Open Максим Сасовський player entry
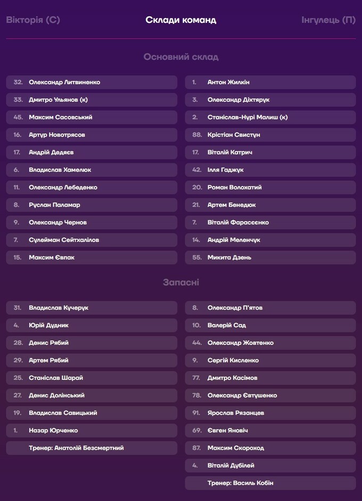362x501 pixels. (x=92, y=117)
